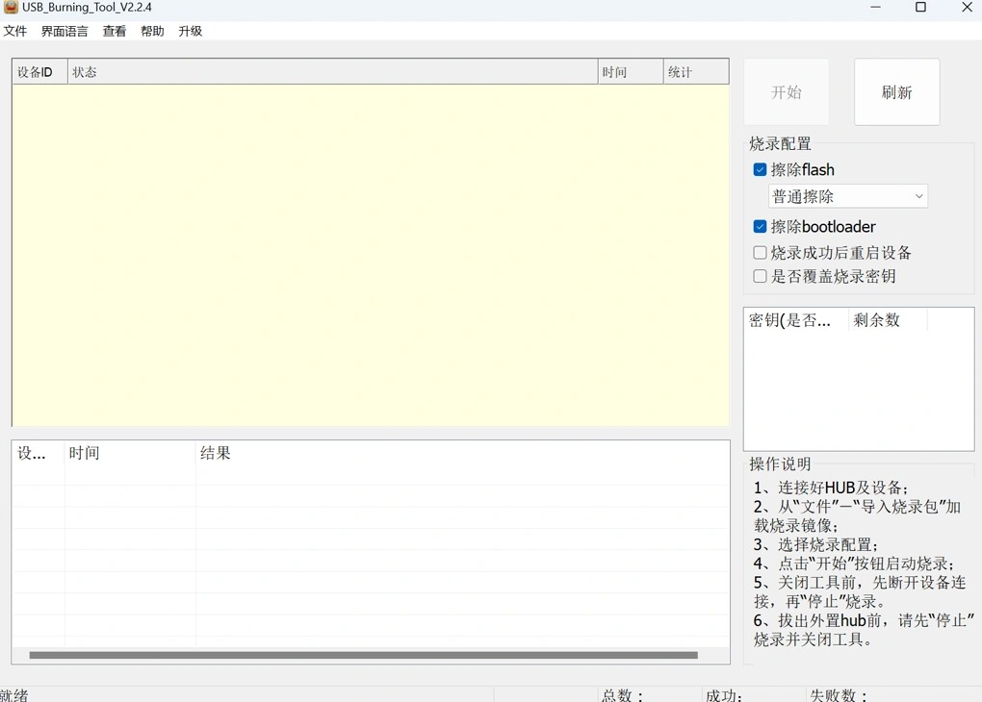Click the 状态 column header
This screenshot has height=702, width=982.
[332, 72]
